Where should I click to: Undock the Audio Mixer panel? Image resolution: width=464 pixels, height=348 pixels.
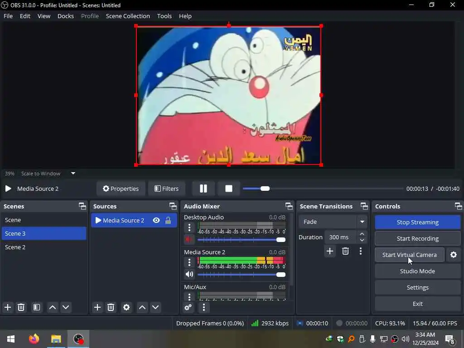click(289, 206)
